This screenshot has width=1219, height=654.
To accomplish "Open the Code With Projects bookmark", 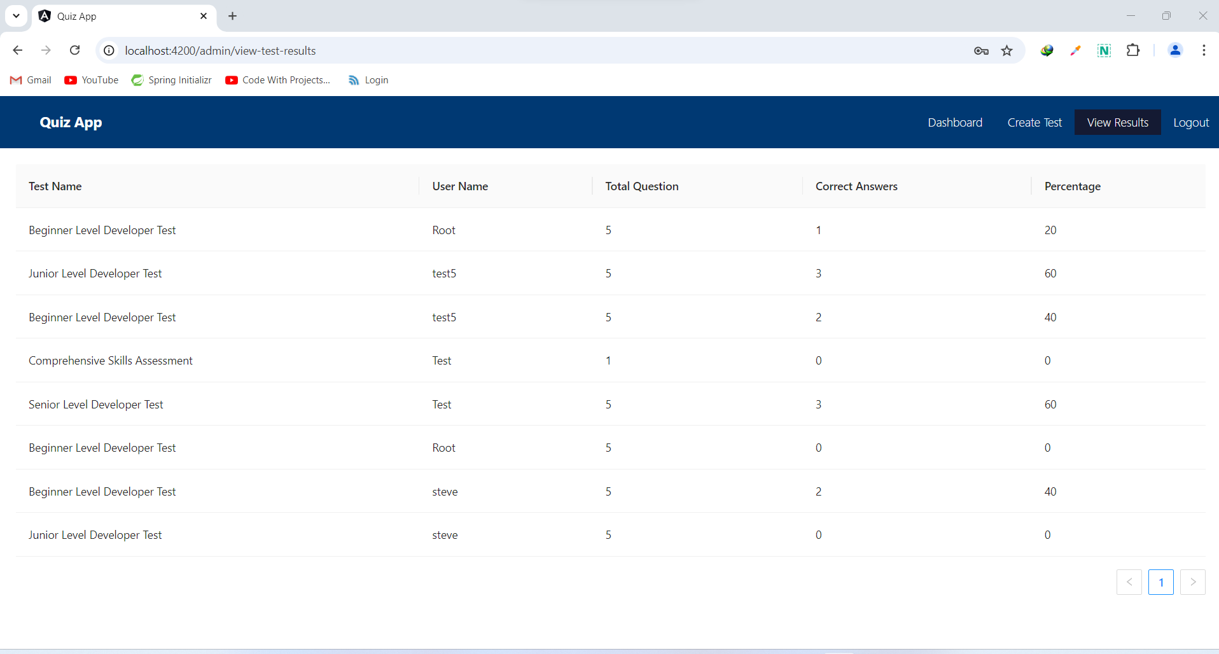I will point(278,80).
